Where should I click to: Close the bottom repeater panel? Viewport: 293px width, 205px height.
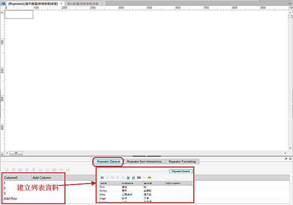point(291,159)
